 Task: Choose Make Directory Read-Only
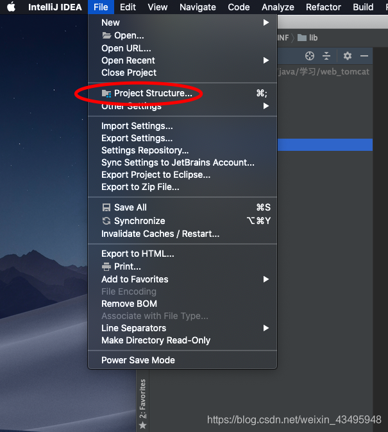pyautogui.click(x=182, y=340)
